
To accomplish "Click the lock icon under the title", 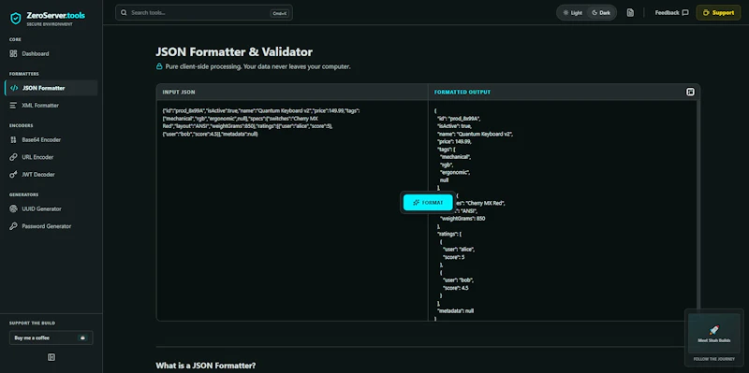I will coord(159,66).
